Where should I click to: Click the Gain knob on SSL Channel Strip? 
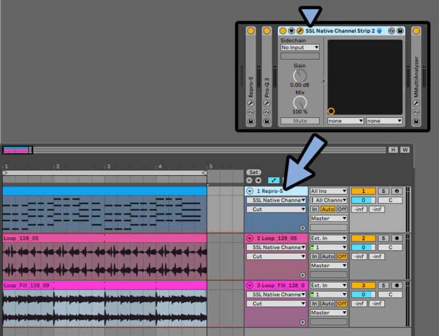coord(300,76)
